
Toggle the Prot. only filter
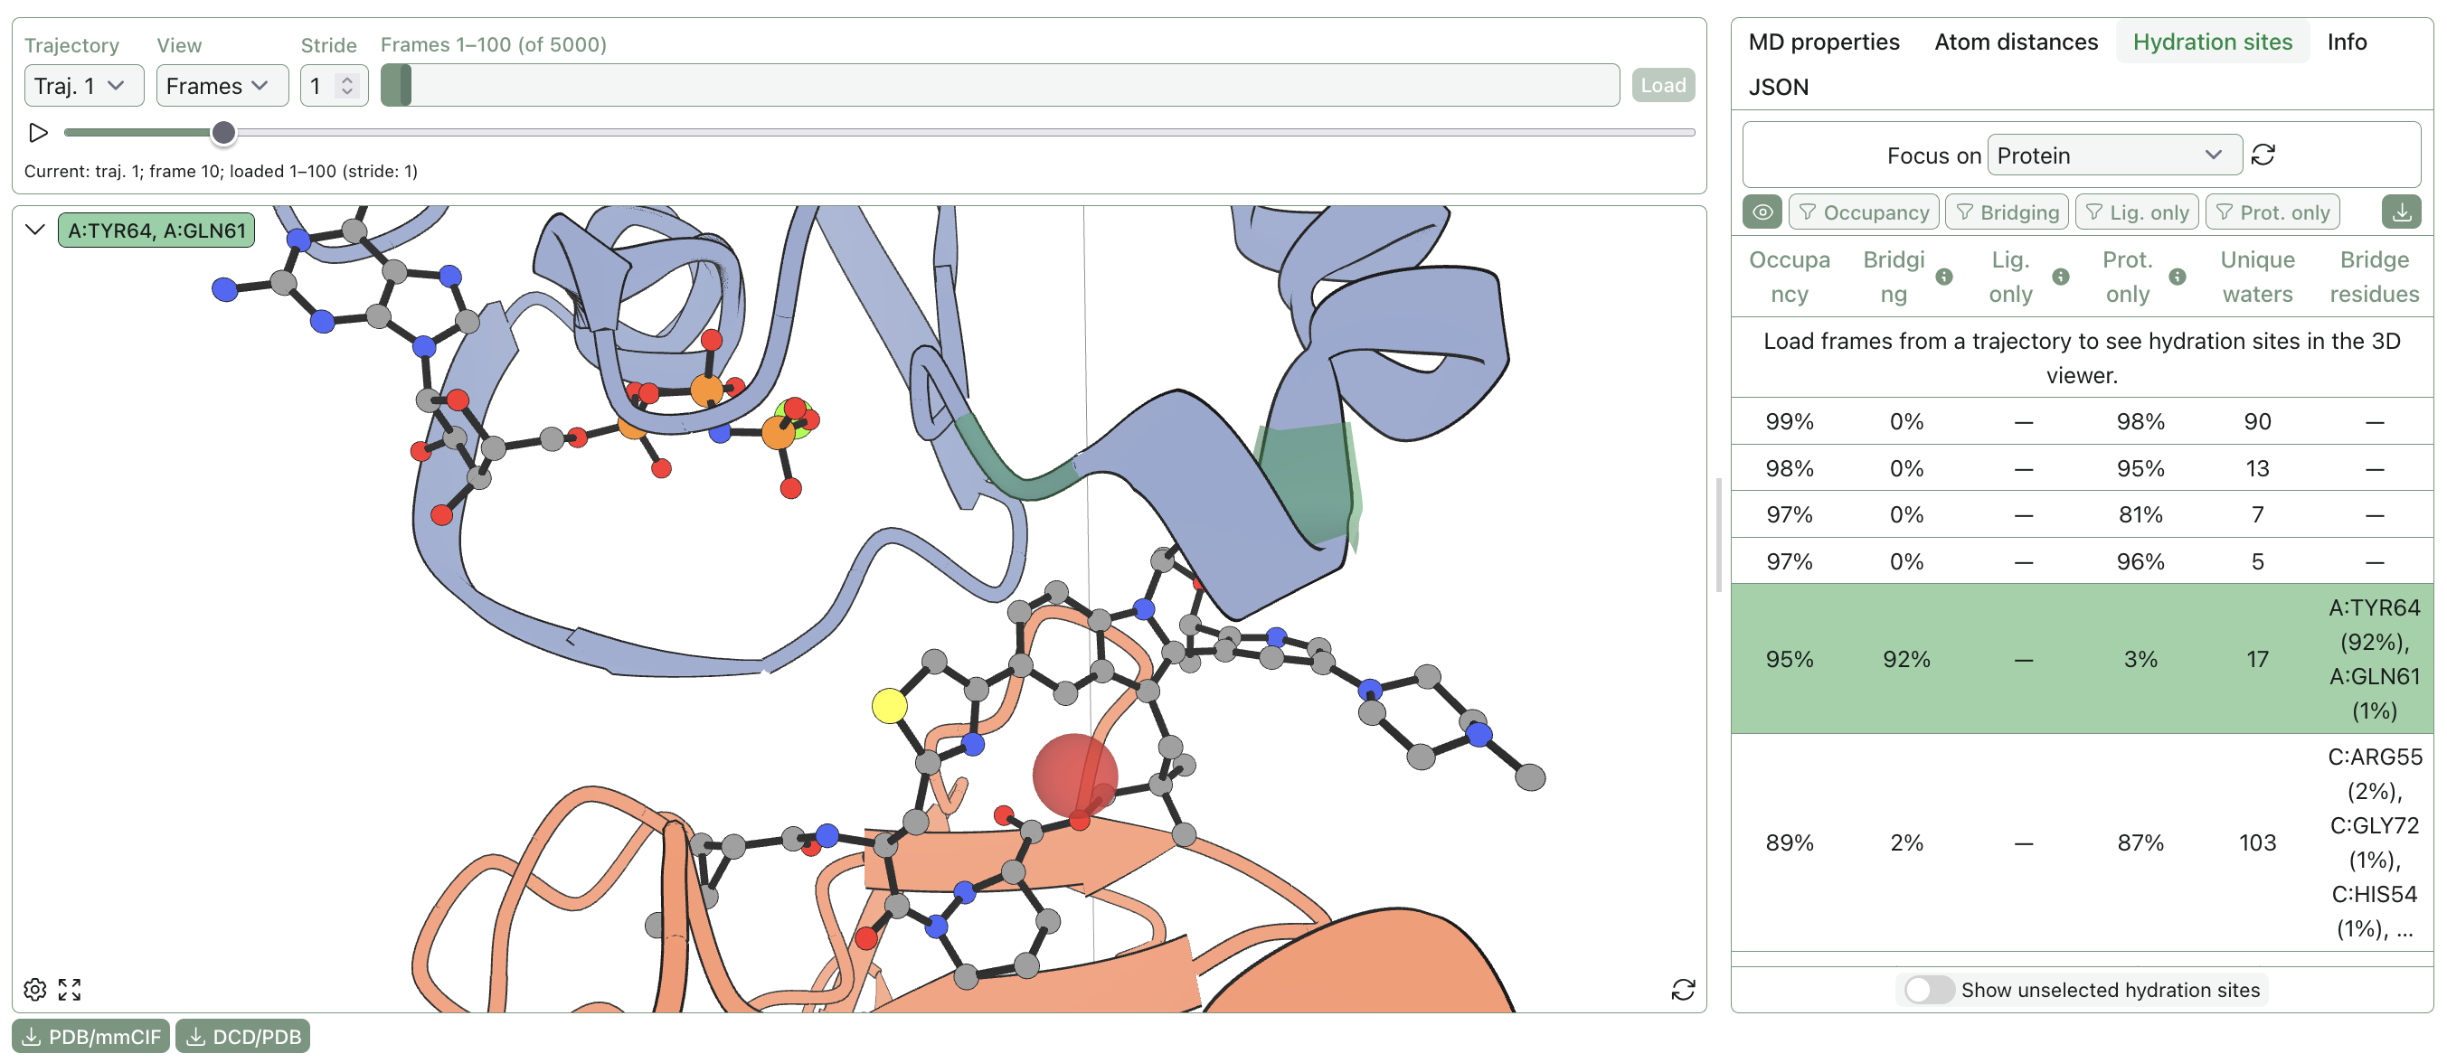click(x=2272, y=212)
